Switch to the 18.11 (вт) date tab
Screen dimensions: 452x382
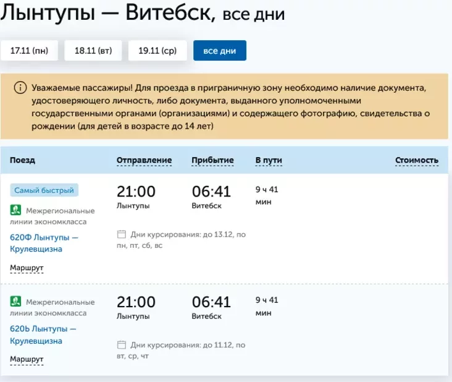[93, 51]
